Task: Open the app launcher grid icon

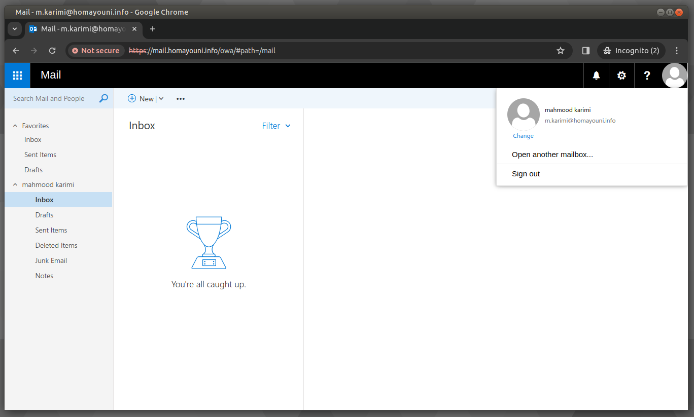Action: pyautogui.click(x=17, y=75)
